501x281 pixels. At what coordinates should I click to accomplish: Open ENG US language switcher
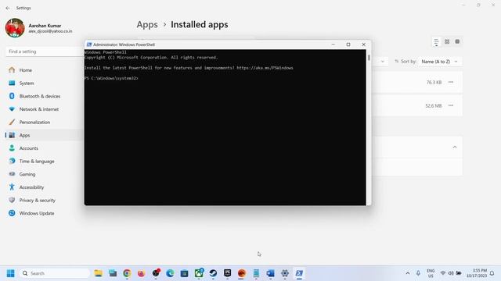click(x=431, y=273)
